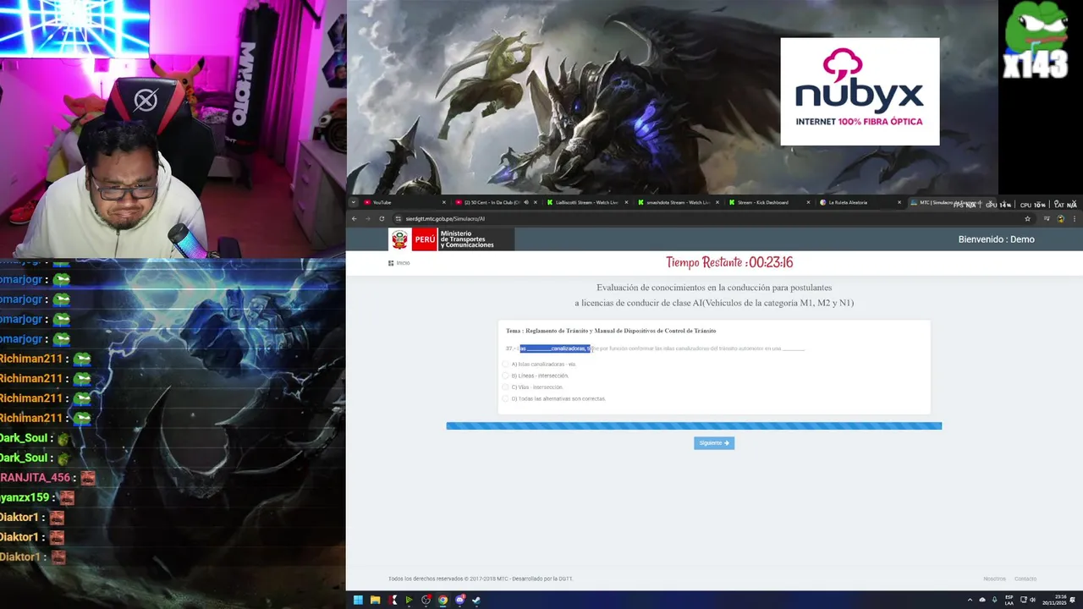
Task: Click the webcam video overlay
Action: tap(173, 129)
